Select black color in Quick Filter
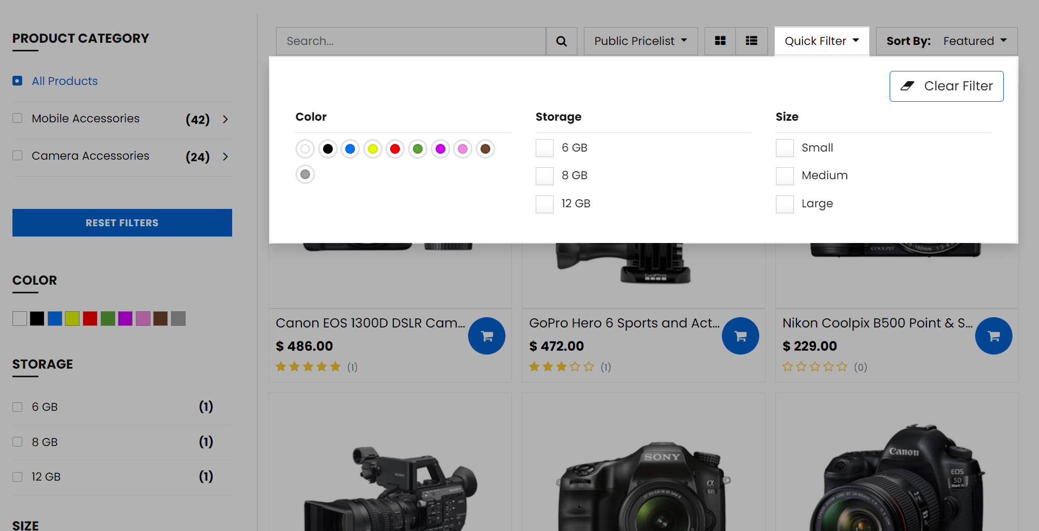The image size is (1039, 531). pyautogui.click(x=328, y=148)
